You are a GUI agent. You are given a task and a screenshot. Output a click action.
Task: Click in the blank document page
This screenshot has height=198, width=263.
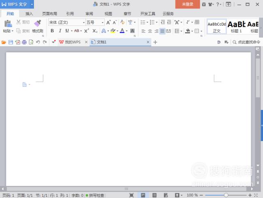(129, 119)
